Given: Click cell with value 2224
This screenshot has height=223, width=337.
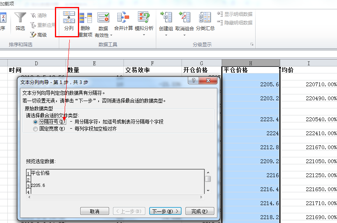Looking at the screenshot, I should tap(251, 133).
